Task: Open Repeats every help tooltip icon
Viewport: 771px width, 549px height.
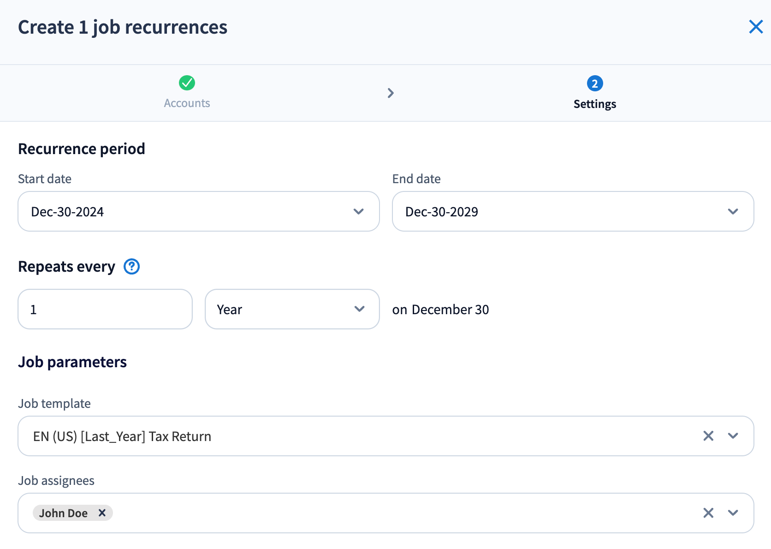Action: (x=131, y=267)
